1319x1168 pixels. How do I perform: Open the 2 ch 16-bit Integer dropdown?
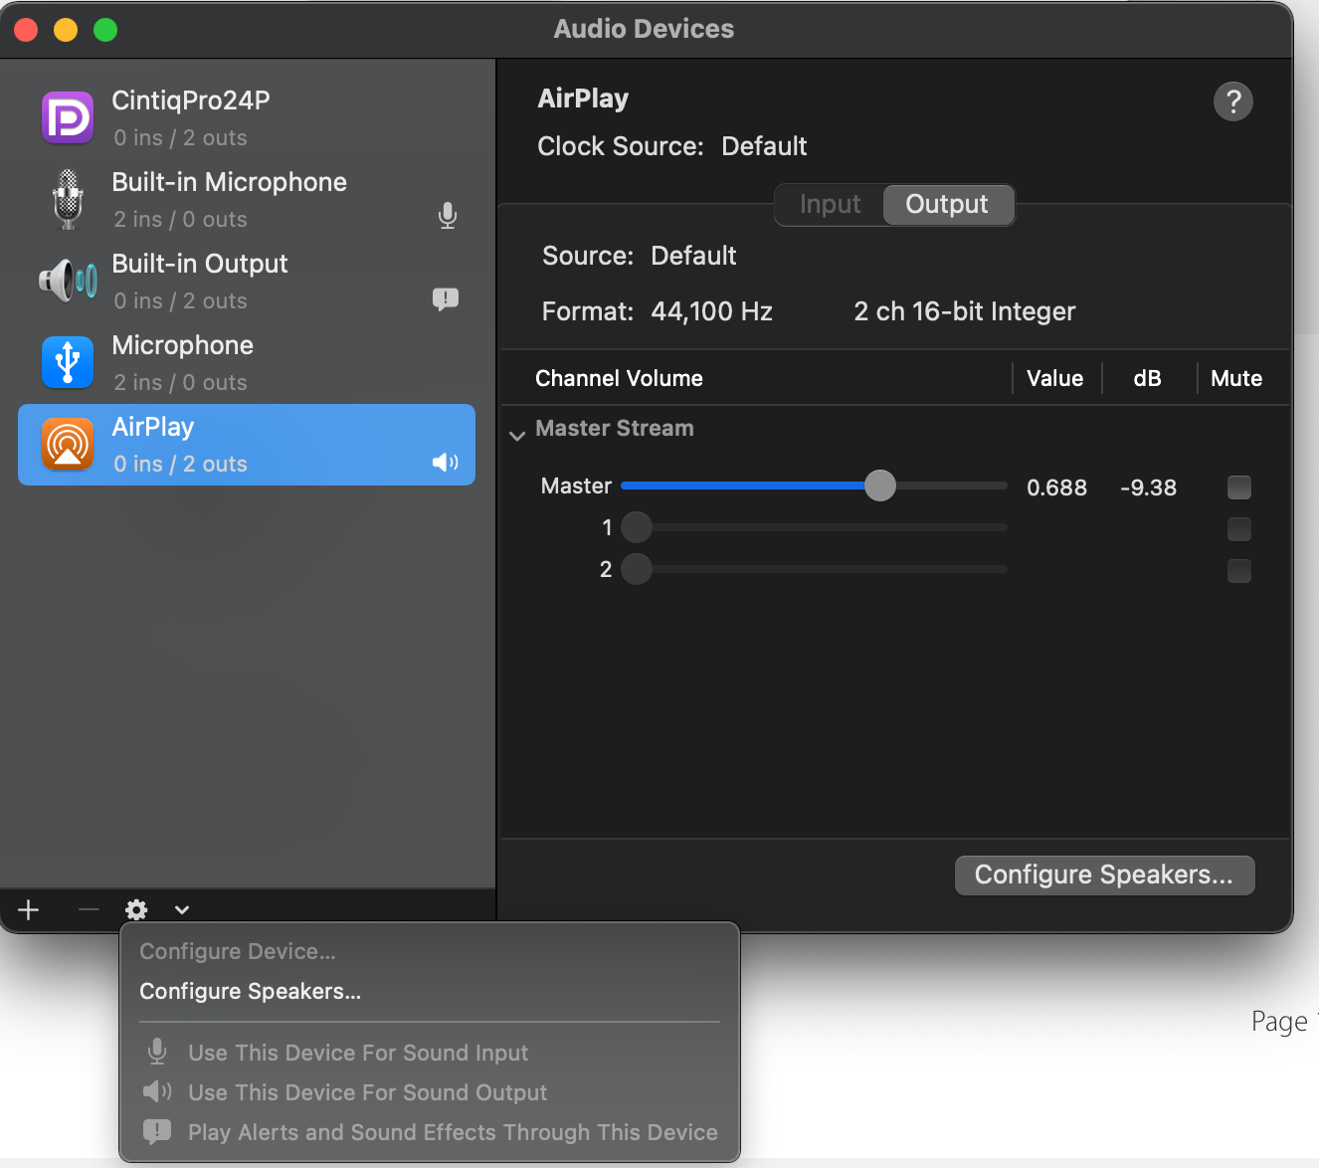click(x=965, y=311)
